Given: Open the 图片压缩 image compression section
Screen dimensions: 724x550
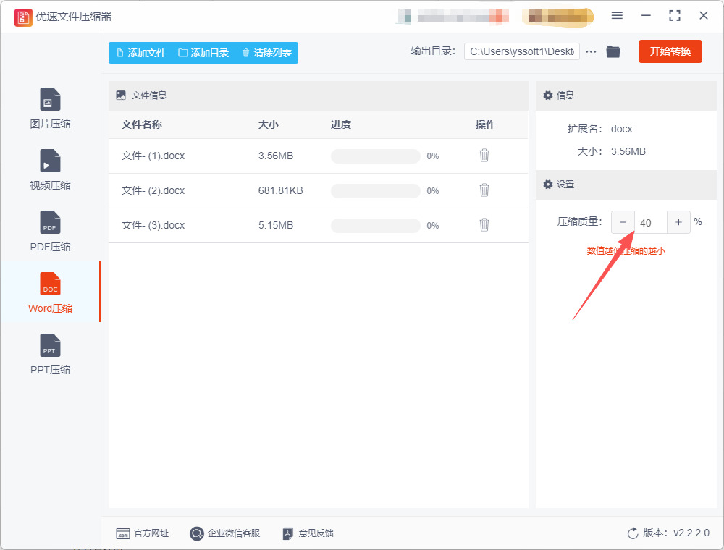Looking at the screenshot, I should tap(50, 108).
